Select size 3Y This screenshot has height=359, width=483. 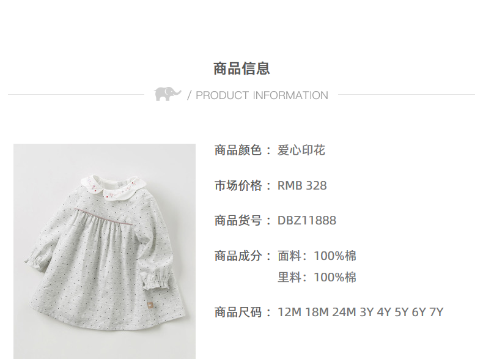(x=367, y=312)
